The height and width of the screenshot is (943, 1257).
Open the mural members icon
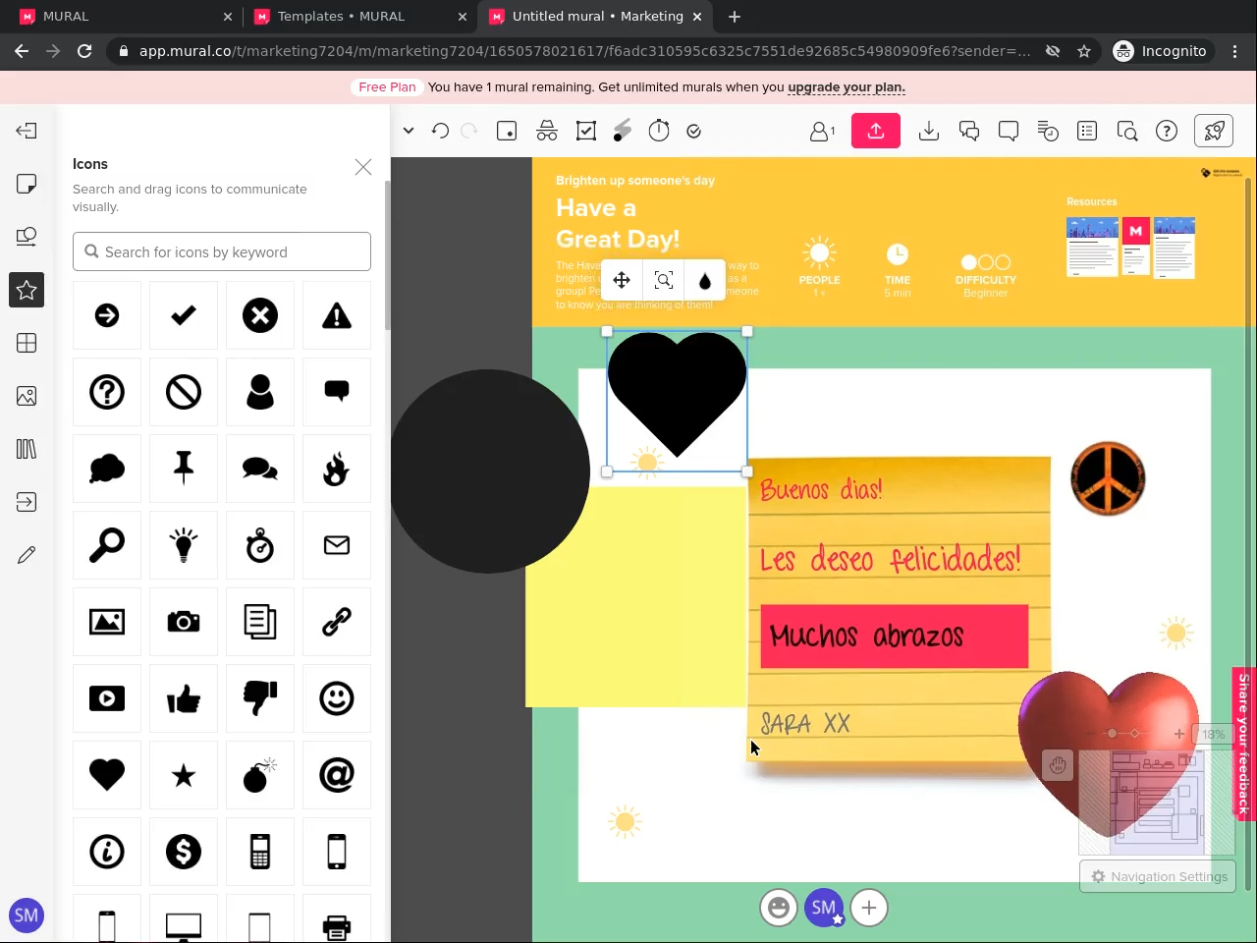(x=822, y=131)
